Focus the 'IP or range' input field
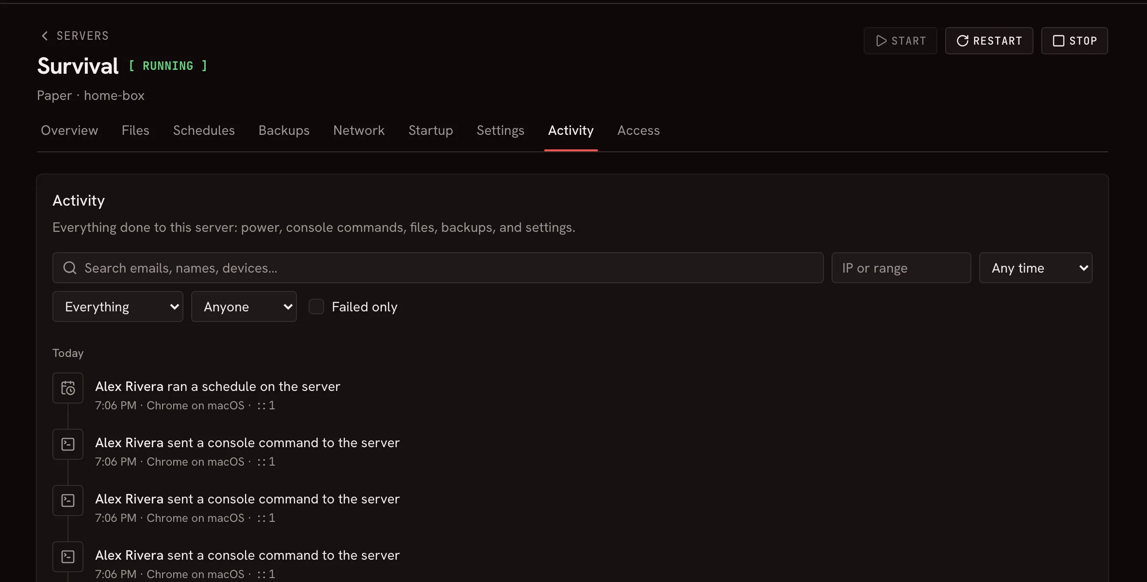The width and height of the screenshot is (1147, 582). click(x=901, y=268)
